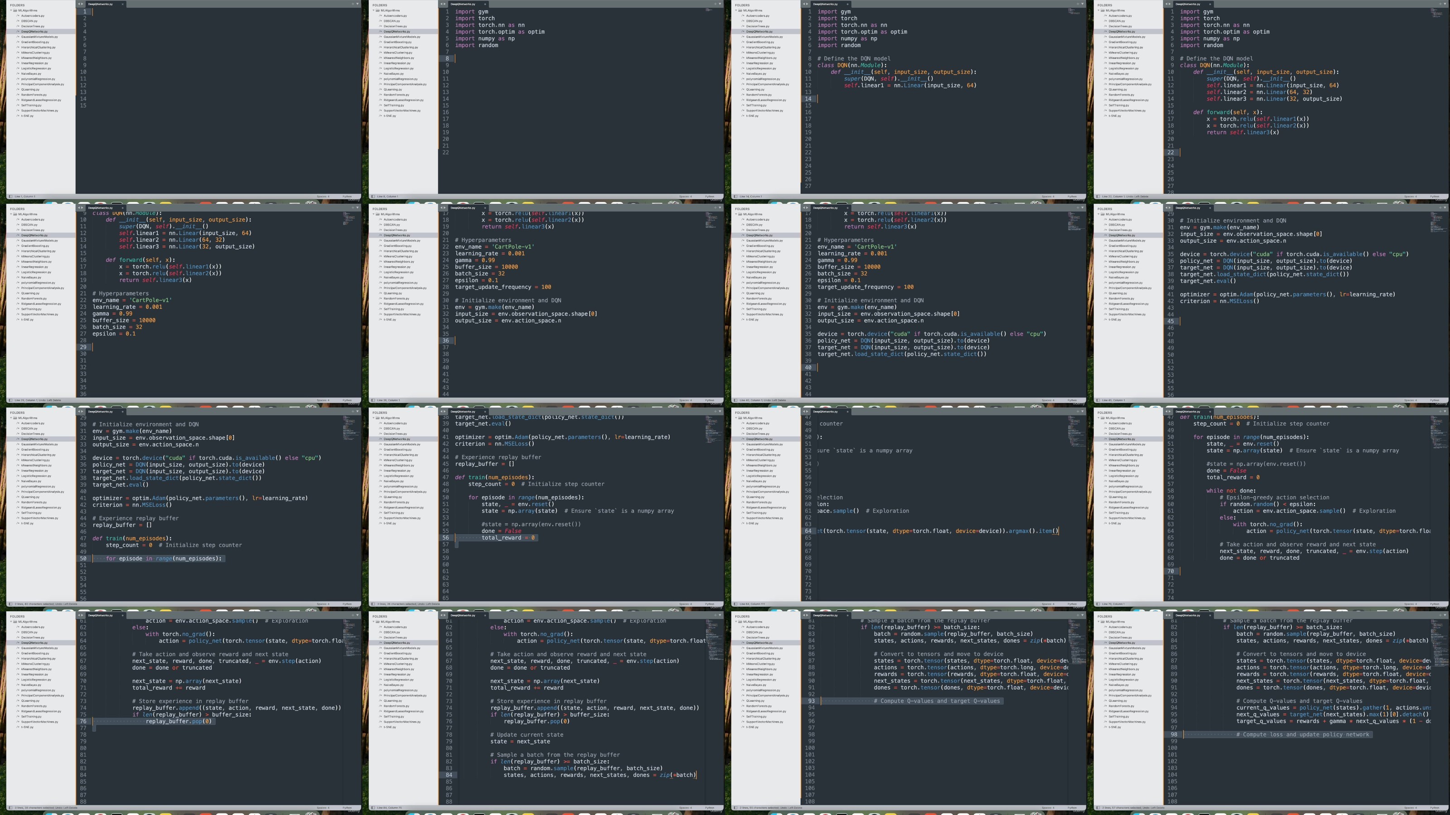Click 'Line 1, Column 1' status text
The height and width of the screenshot is (815, 1450).
(25, 197)
